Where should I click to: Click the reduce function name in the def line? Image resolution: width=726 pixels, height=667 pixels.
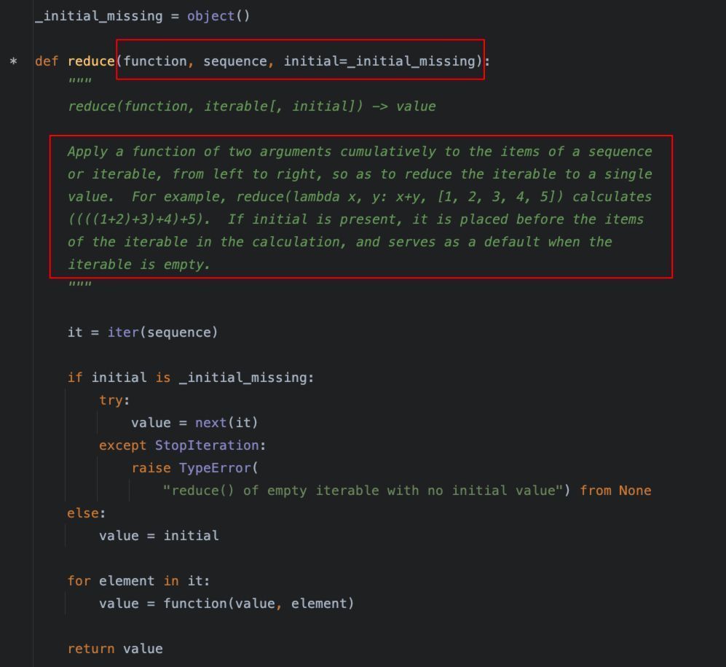click(91, 61)
